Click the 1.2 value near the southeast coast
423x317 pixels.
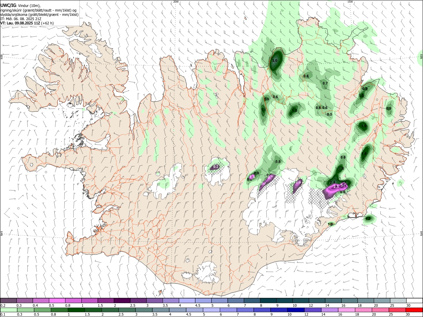(x=368, y=219)
